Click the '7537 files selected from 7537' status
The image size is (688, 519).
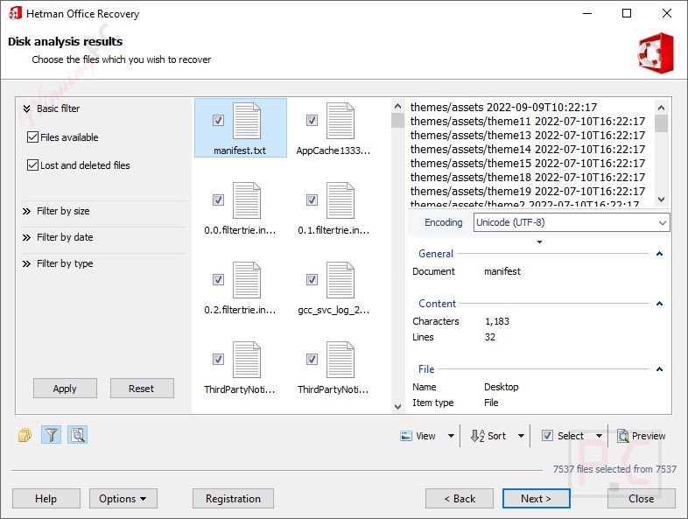tap(614, 469)
